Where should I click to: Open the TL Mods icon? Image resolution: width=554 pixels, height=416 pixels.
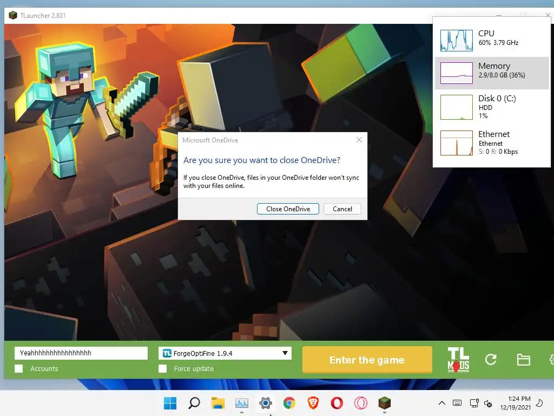(458, 360)
